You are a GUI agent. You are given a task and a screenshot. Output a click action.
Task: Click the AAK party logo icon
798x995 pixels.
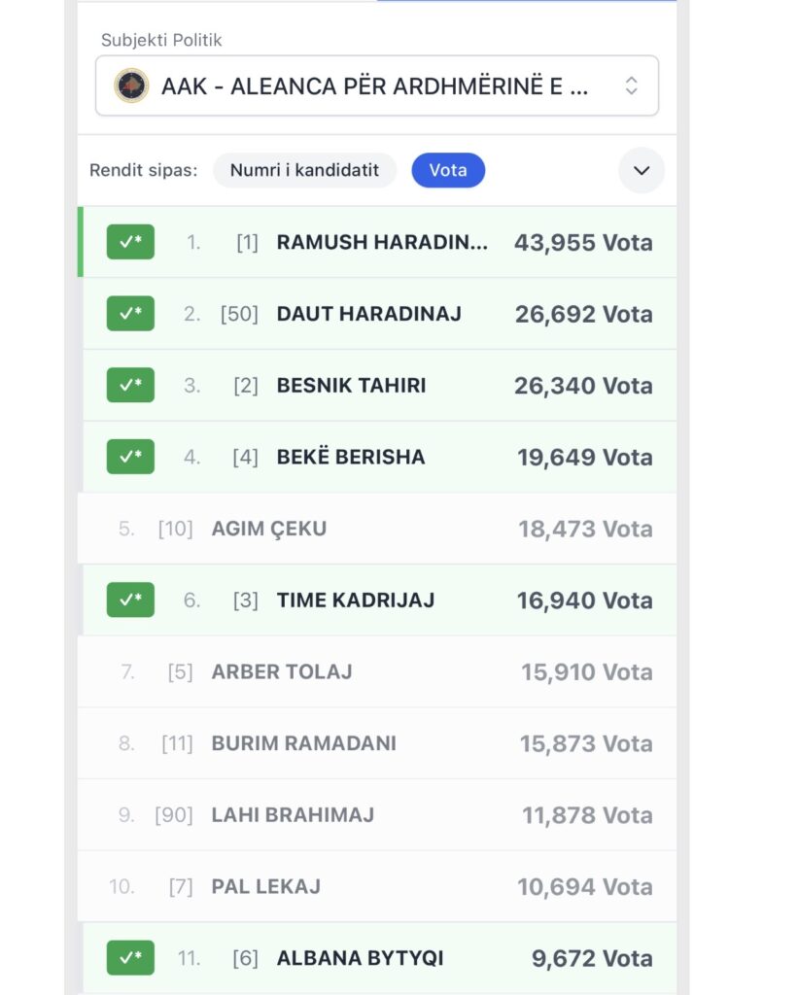pos(131,86)
